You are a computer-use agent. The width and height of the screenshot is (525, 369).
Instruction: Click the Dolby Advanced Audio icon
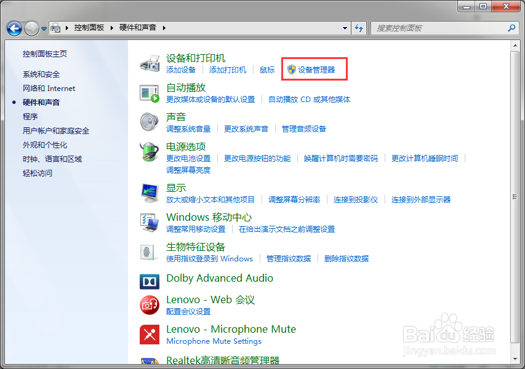tap(150, 281)
